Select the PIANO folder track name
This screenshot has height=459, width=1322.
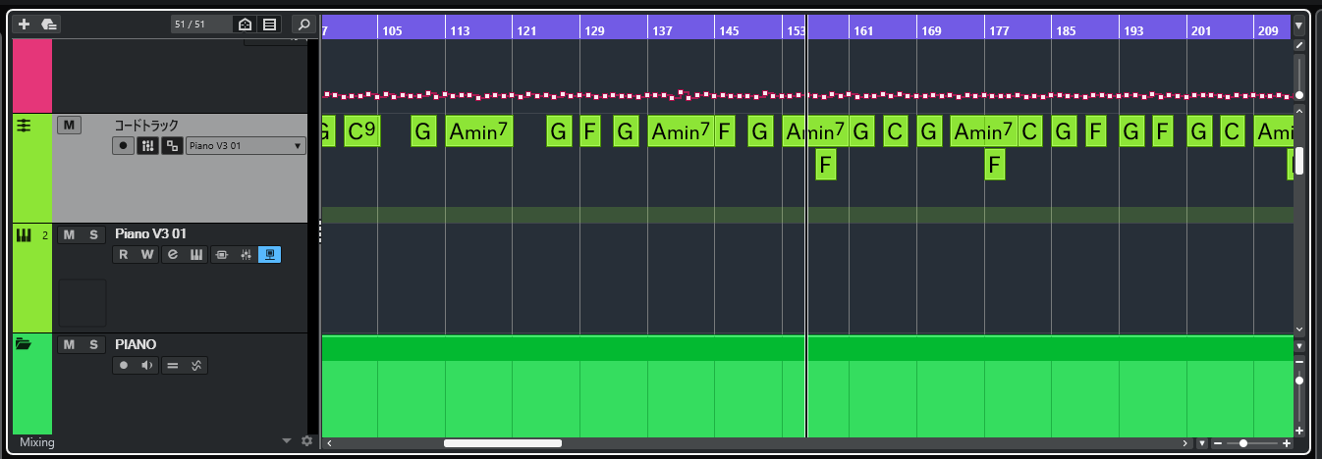[136, 344]
